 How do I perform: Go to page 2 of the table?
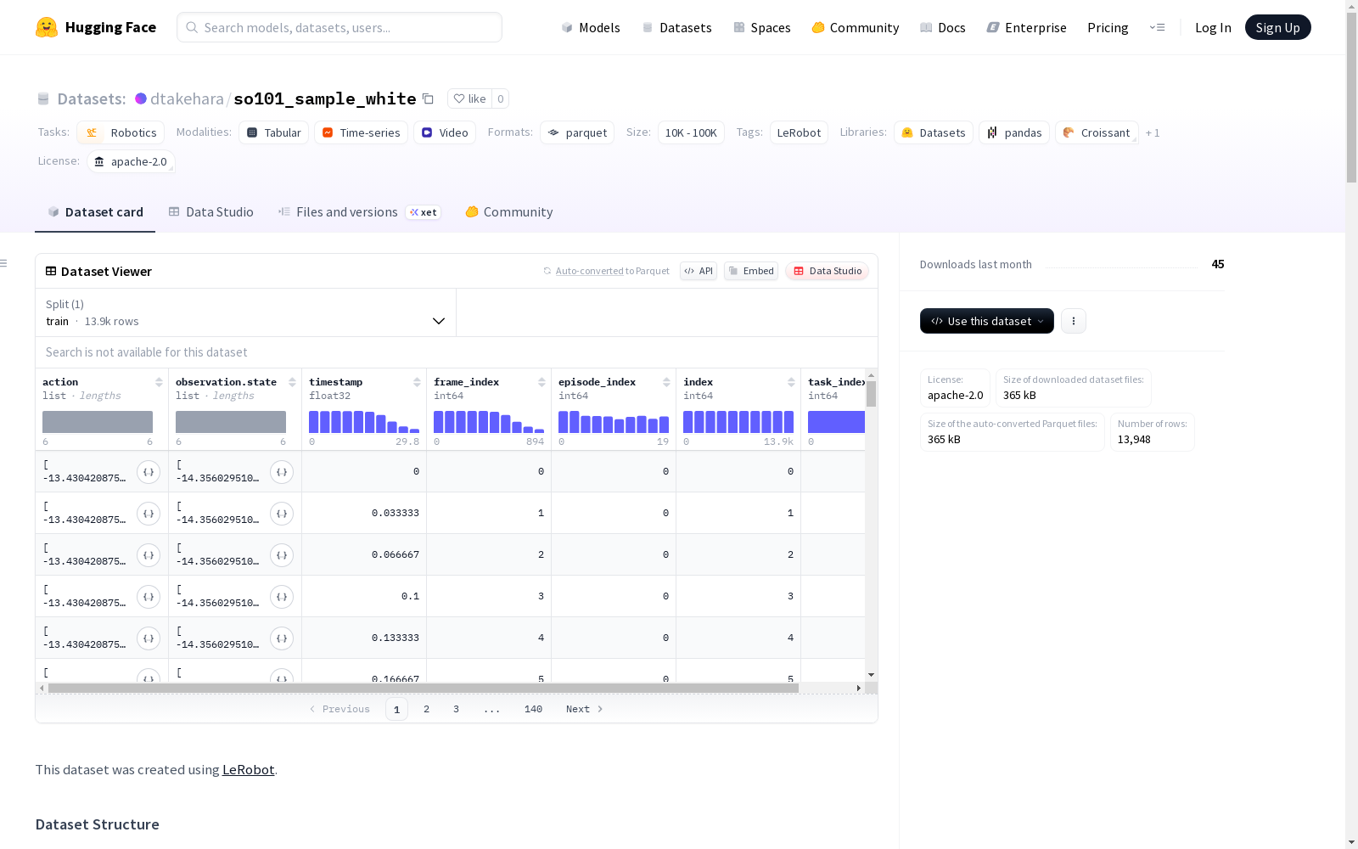coord(426,709)
